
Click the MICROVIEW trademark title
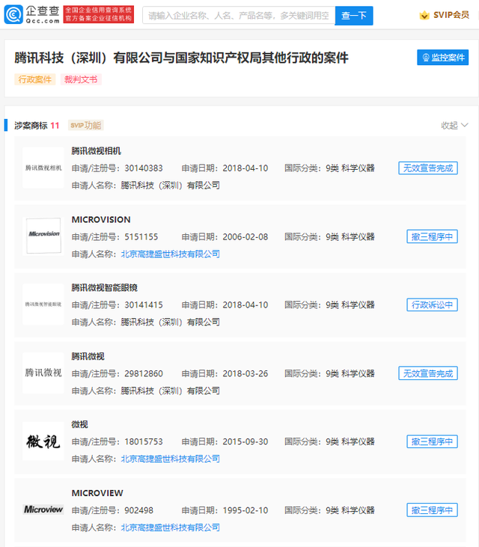pos(97,493)
